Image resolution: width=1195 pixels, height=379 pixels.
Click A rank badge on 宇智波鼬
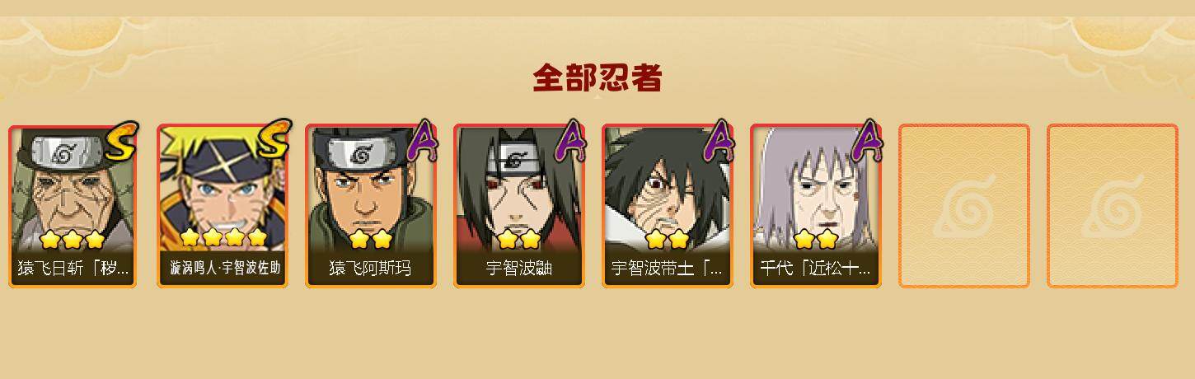pyautogui.click(x=570, y=141)
